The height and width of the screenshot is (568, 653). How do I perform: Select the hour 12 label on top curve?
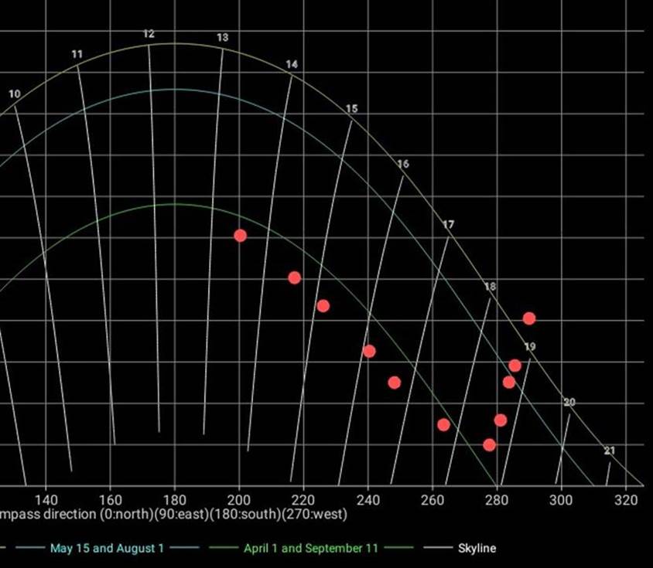click(x=149, y=35)
